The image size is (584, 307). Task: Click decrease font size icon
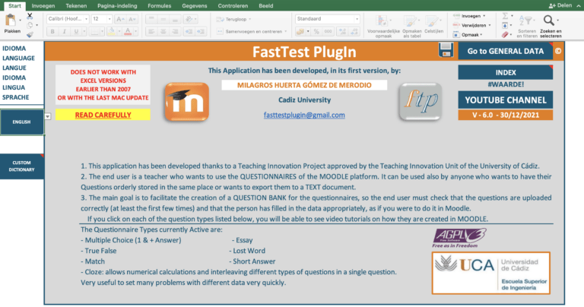[x=132, y=19]
